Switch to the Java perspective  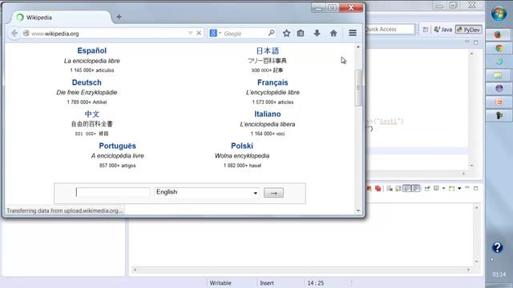tap(442, 30)
